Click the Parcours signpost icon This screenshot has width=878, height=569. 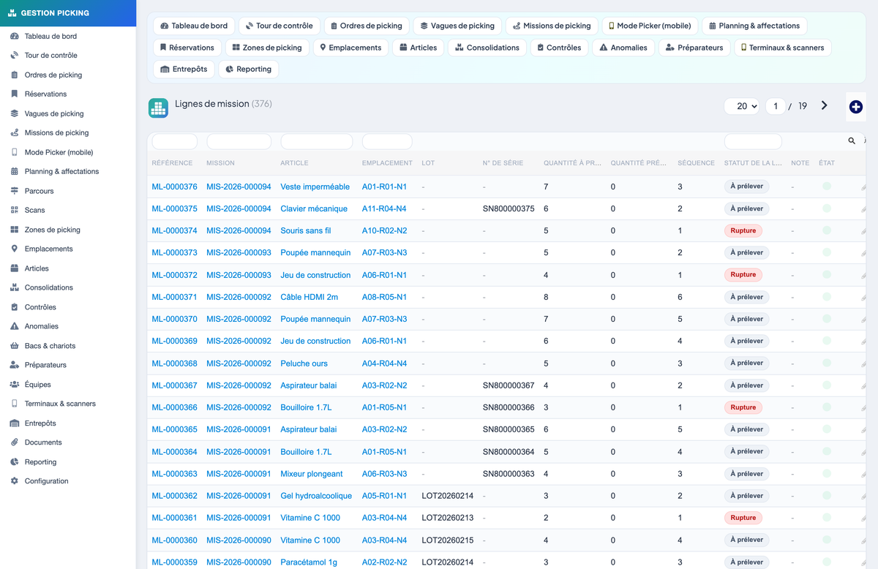pos(15,191)
